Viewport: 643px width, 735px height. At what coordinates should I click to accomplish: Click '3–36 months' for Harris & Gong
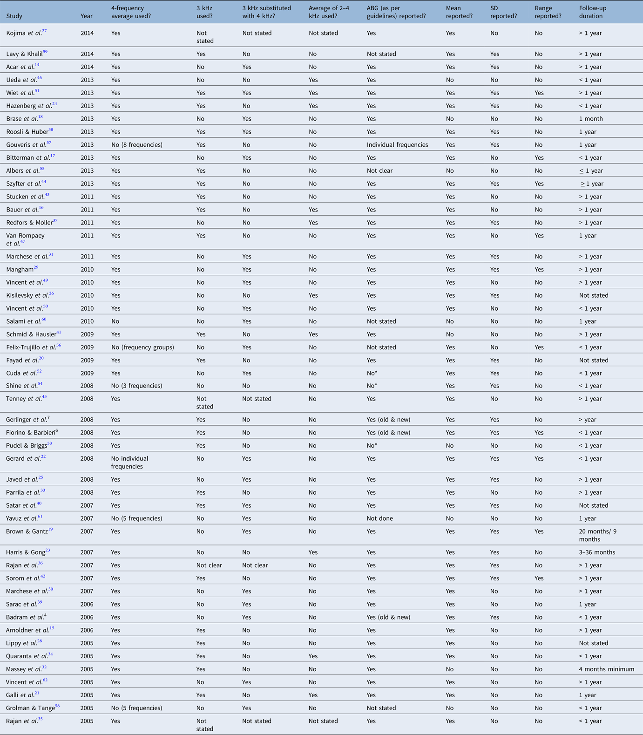597,552
